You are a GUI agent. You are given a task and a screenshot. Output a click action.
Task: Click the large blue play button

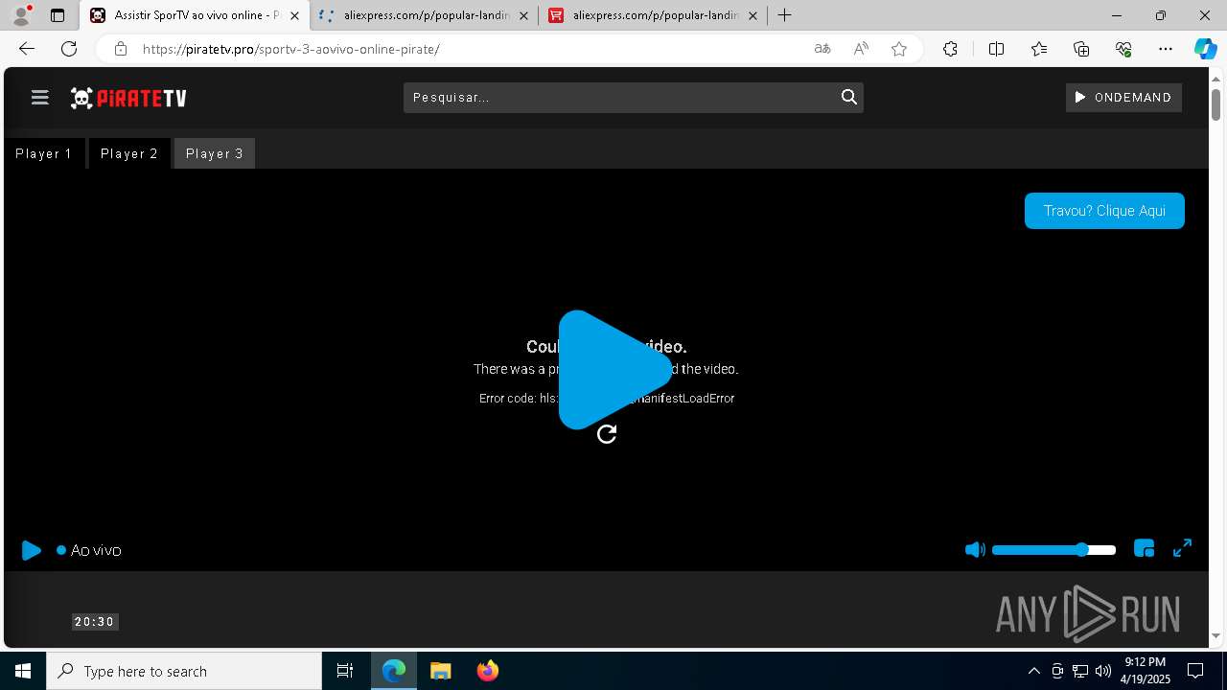coord(613,370)
